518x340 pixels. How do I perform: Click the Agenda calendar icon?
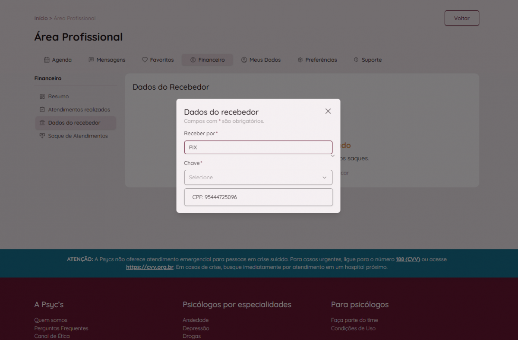pyautogui.click(x=47, y=60)
